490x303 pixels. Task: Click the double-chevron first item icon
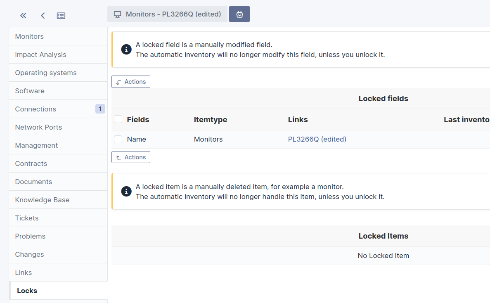23,16
